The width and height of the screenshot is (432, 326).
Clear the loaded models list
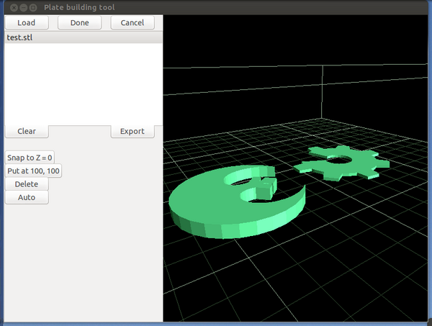tap(27, 131)
